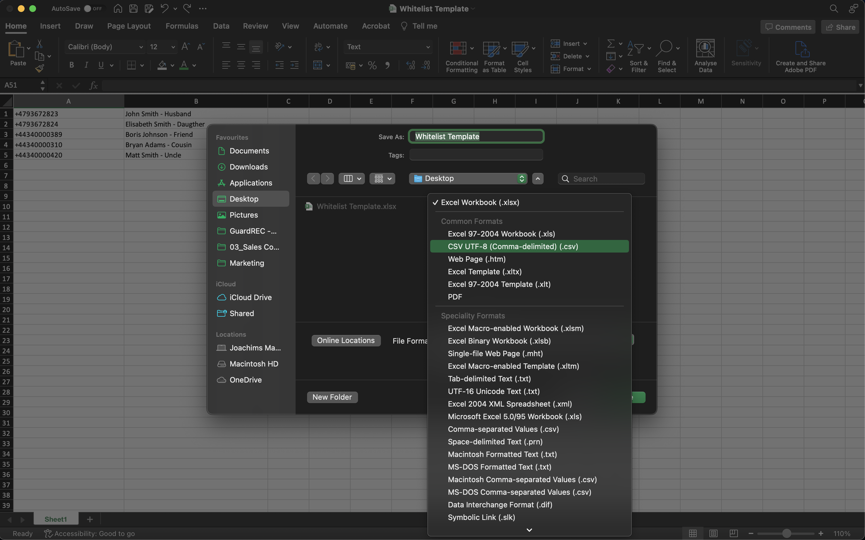Toggle Italic formatting button
Viewport: 865px width, 540px height.
[x=86, y=65]
